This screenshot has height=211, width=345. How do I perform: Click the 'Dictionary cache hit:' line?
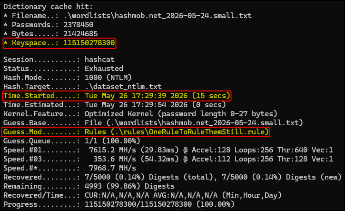coord(48,7)
